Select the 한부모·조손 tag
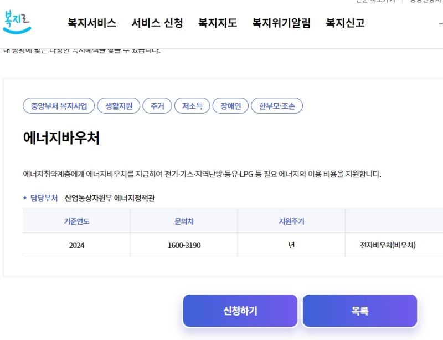This screenshot has width=443, height=340. point(277,106)
